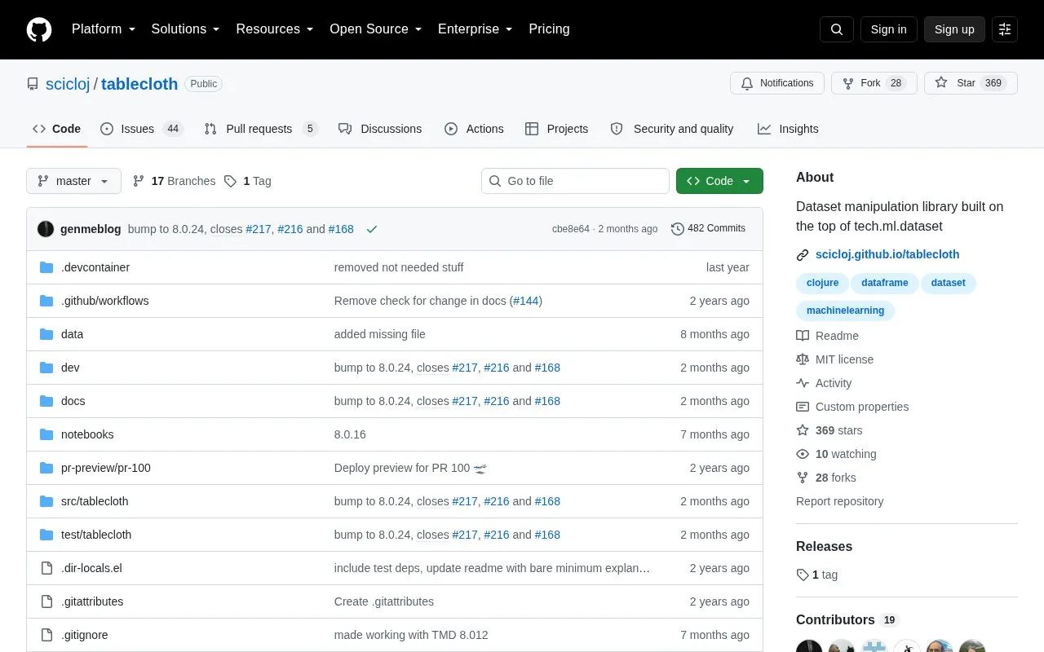The width and height of the screenshot is (1044, 652).
Task: Open commit hash cbe8e64
Action: pos(571,229)
